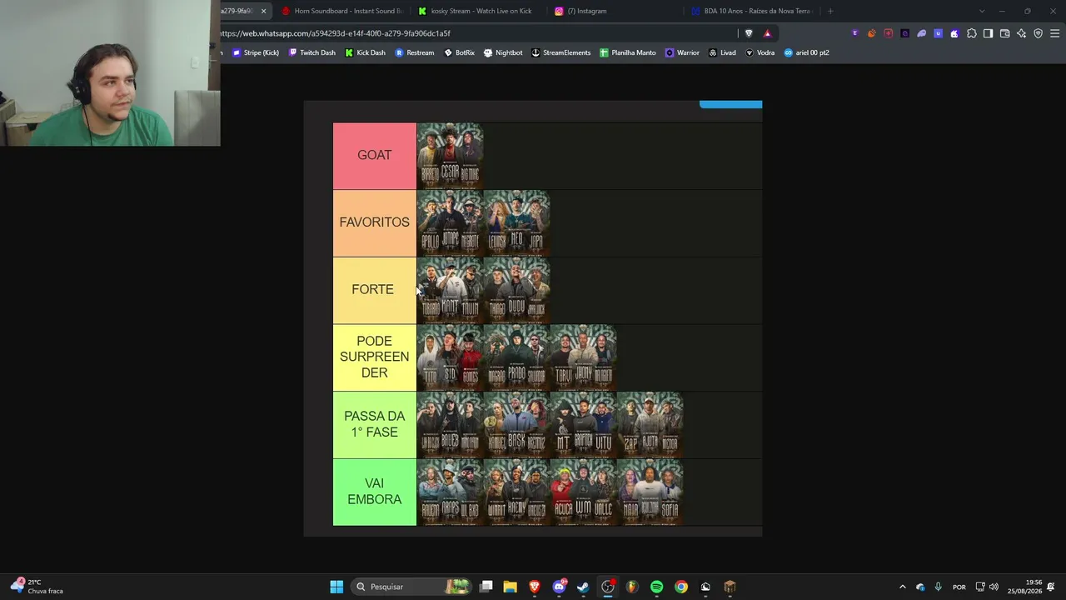1066x600 pixels.
Task: Open File Explorer from the taskbar
Action: 511,587
